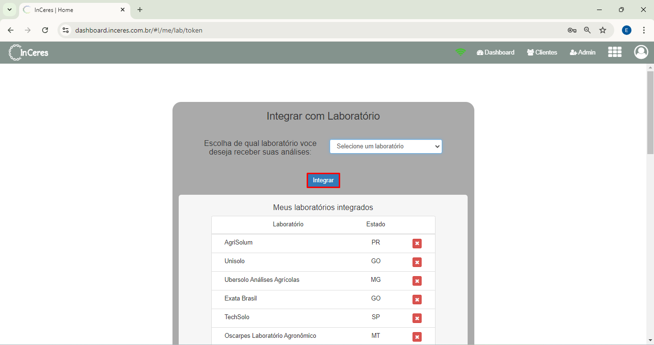Select the InCeres | Home browser tab
654x345 pixels.
(74, 10)
